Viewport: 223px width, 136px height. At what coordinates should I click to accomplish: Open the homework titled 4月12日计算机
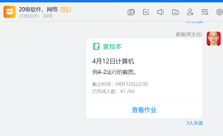[x=113, y=61]
